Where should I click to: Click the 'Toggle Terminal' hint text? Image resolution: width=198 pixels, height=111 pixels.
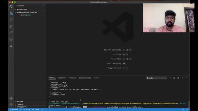[x=114, y=68]
